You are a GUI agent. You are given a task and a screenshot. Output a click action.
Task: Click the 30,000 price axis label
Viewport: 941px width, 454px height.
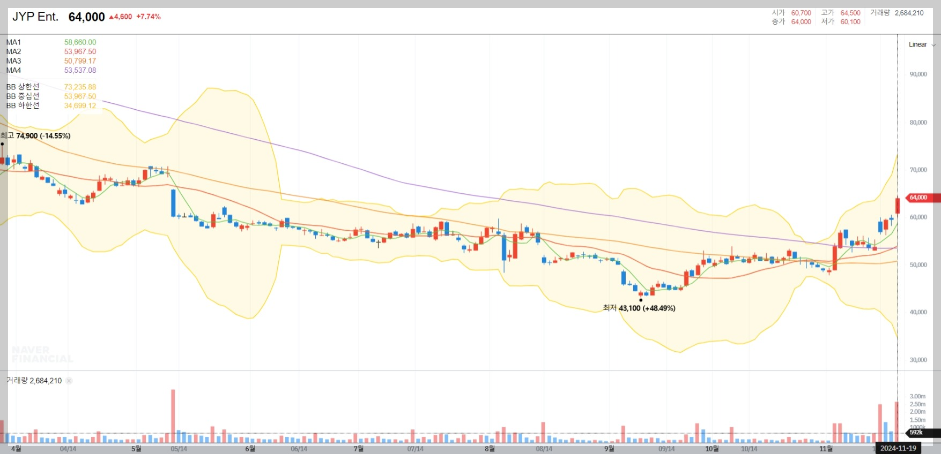pyautogui.click(x=918, y=360)
